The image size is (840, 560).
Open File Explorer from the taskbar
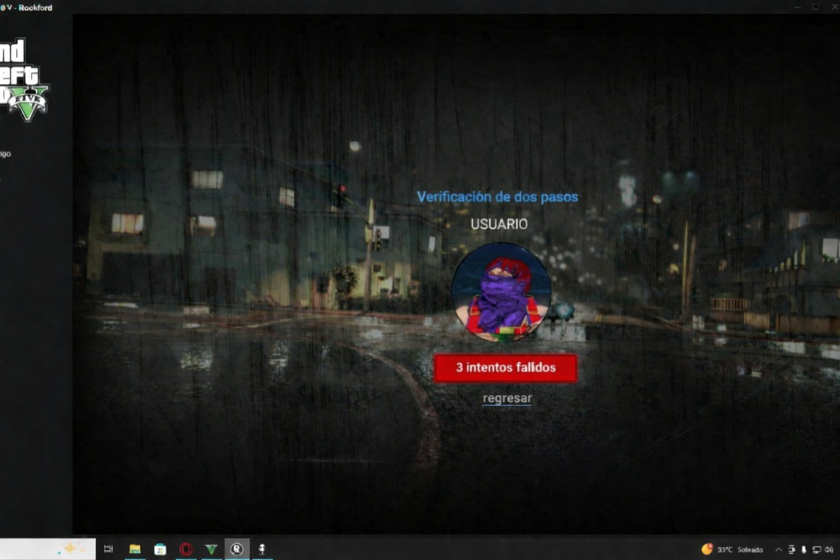[135, 549]
